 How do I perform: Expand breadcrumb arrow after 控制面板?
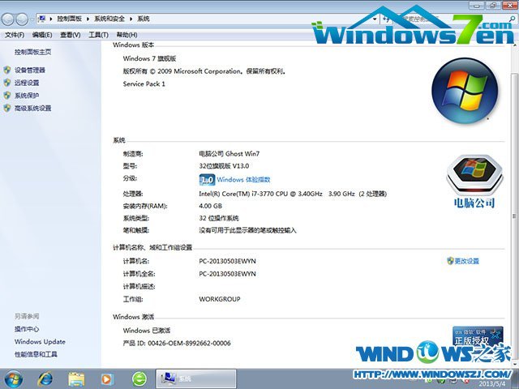[88, 19]
